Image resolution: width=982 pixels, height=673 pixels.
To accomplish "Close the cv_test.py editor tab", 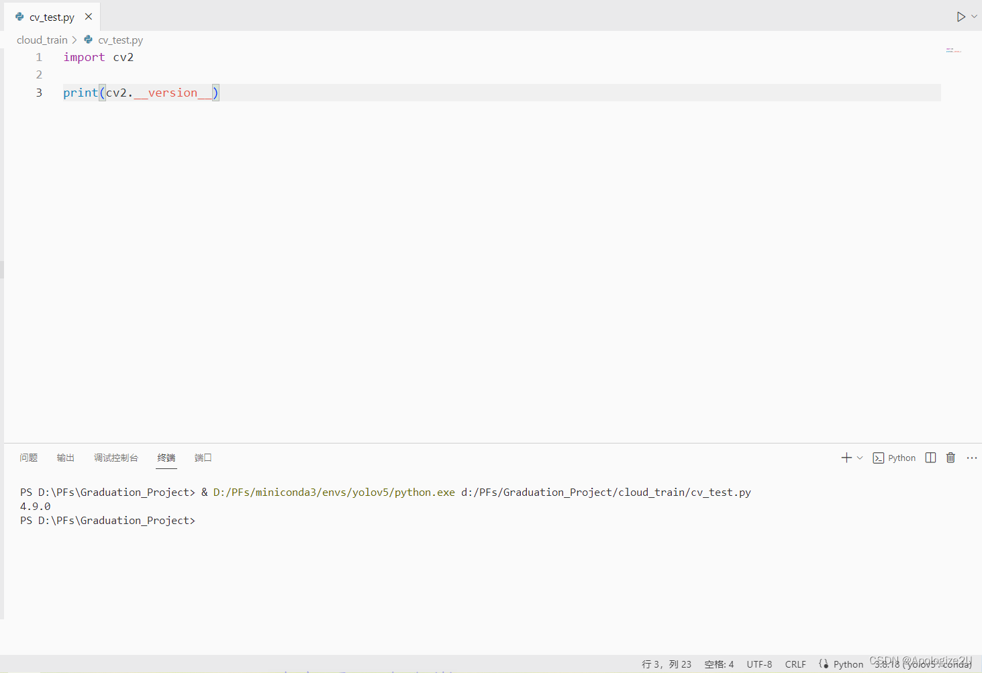I will pos(89,17).
